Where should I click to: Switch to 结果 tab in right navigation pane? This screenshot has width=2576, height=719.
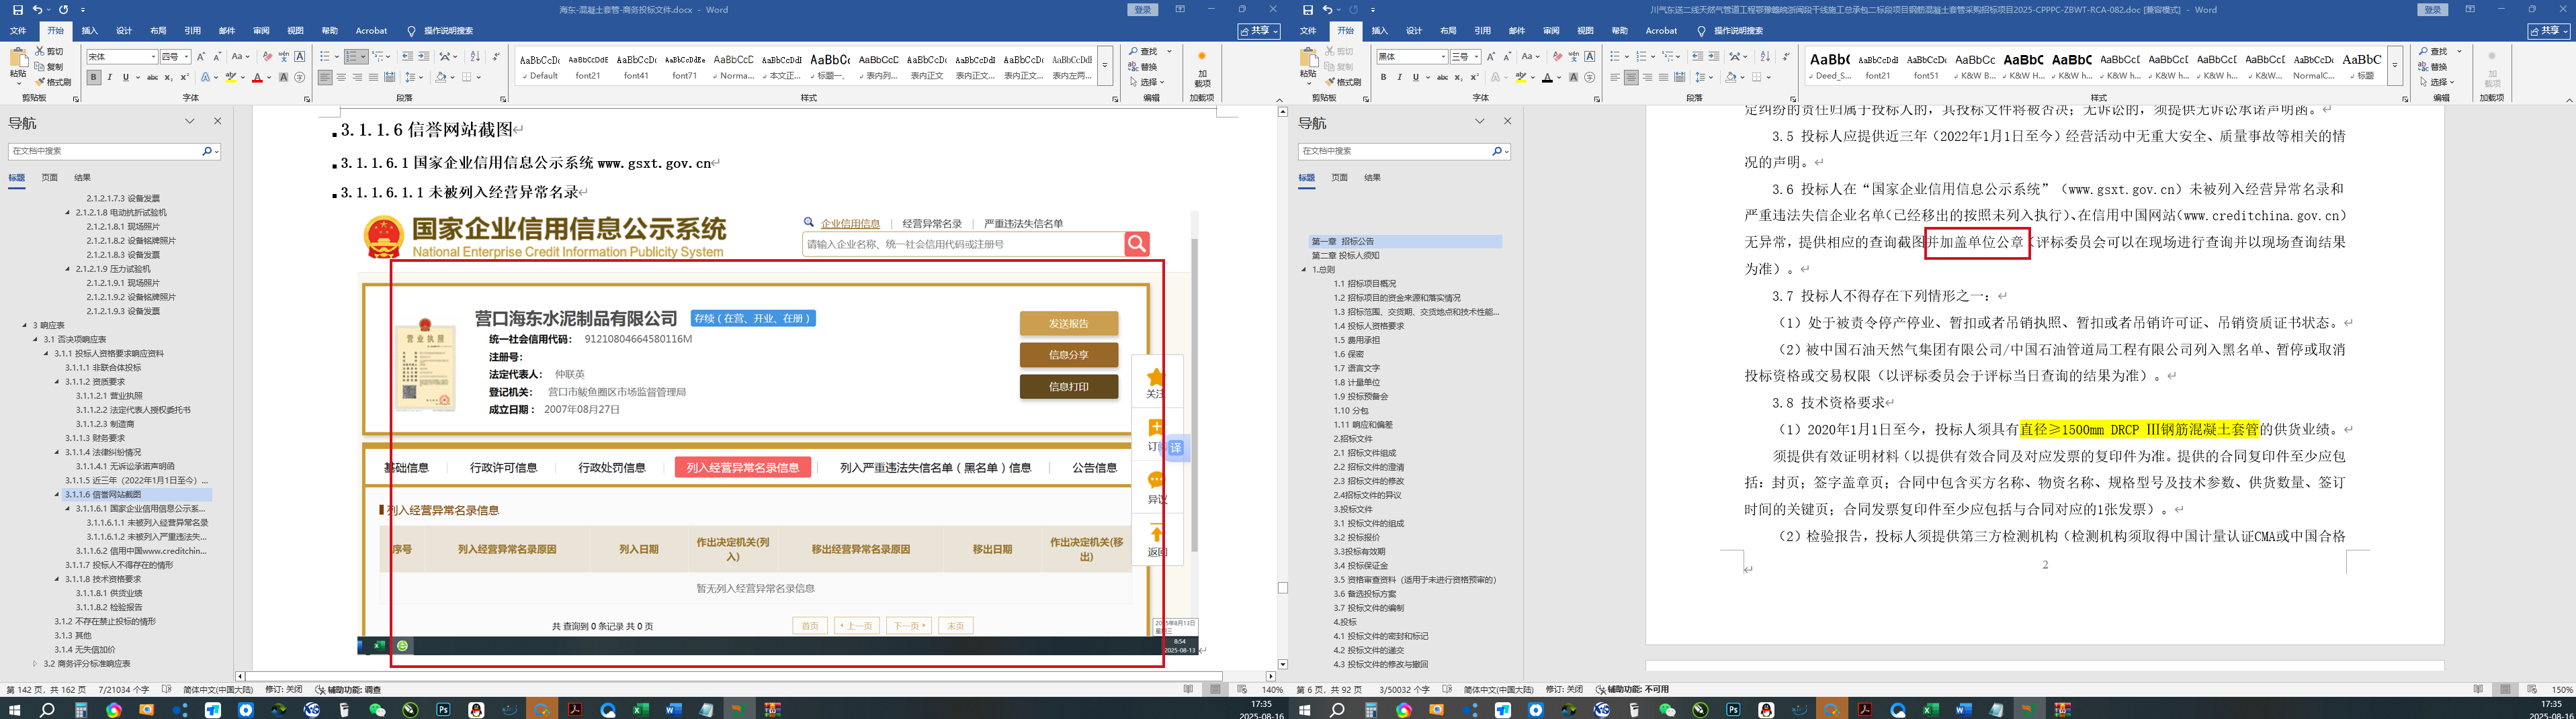point(1372,178)
